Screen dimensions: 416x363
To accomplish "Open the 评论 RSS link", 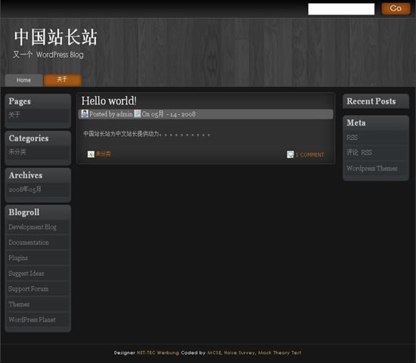I will click(x=359, y=152).
